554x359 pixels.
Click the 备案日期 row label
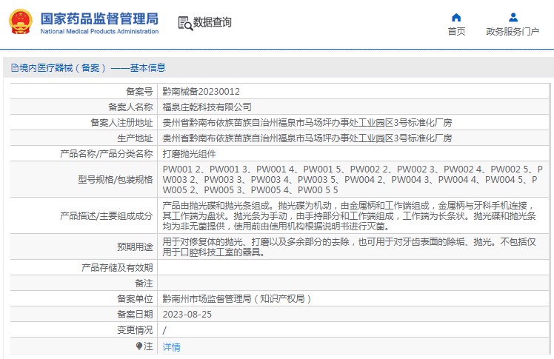(x=135, y=315)
